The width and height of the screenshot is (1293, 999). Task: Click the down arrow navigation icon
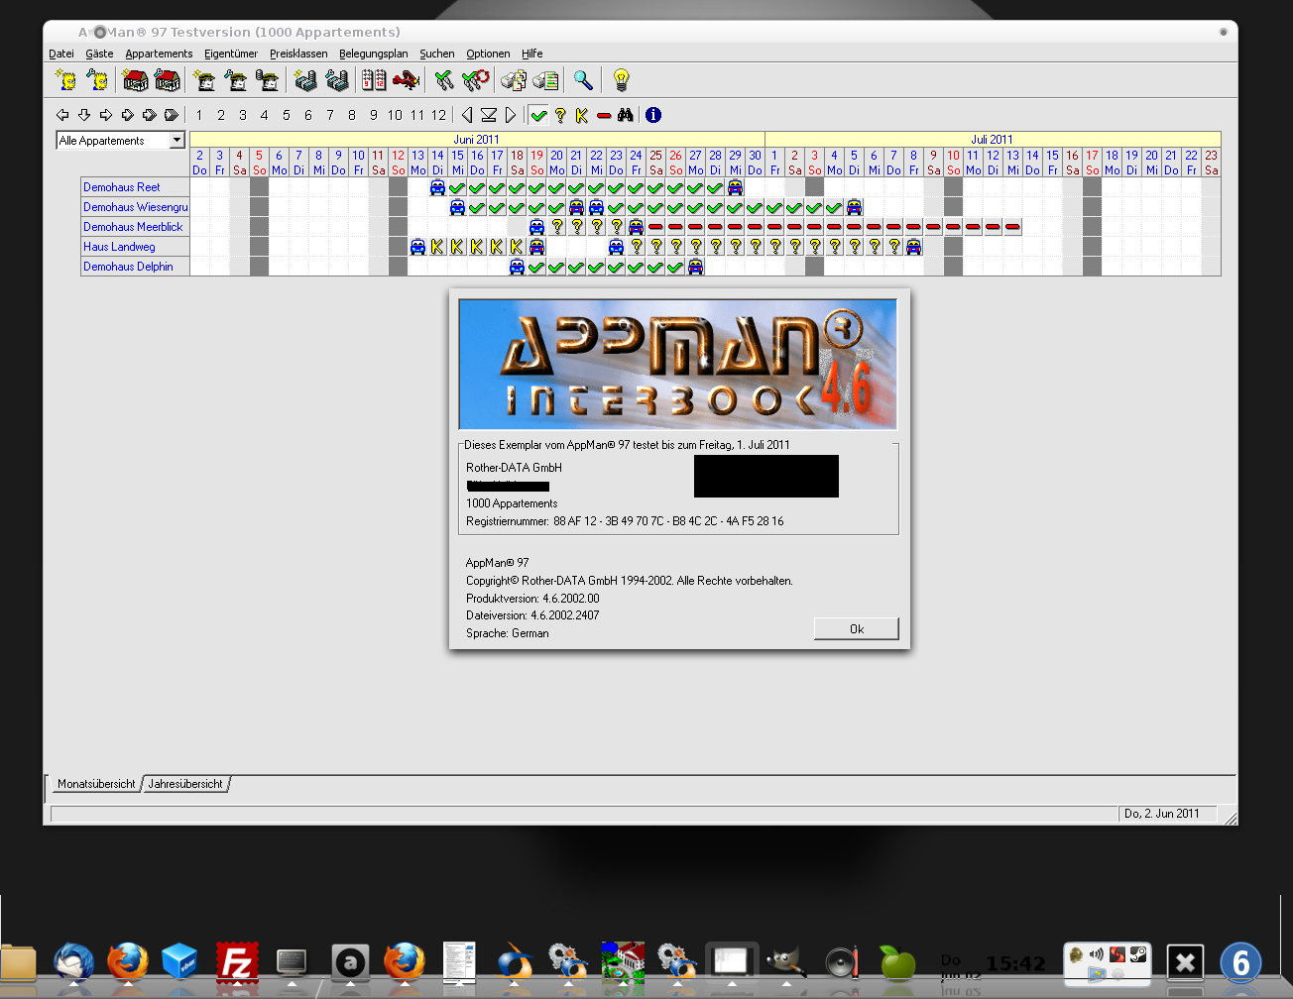pos(84,115)
